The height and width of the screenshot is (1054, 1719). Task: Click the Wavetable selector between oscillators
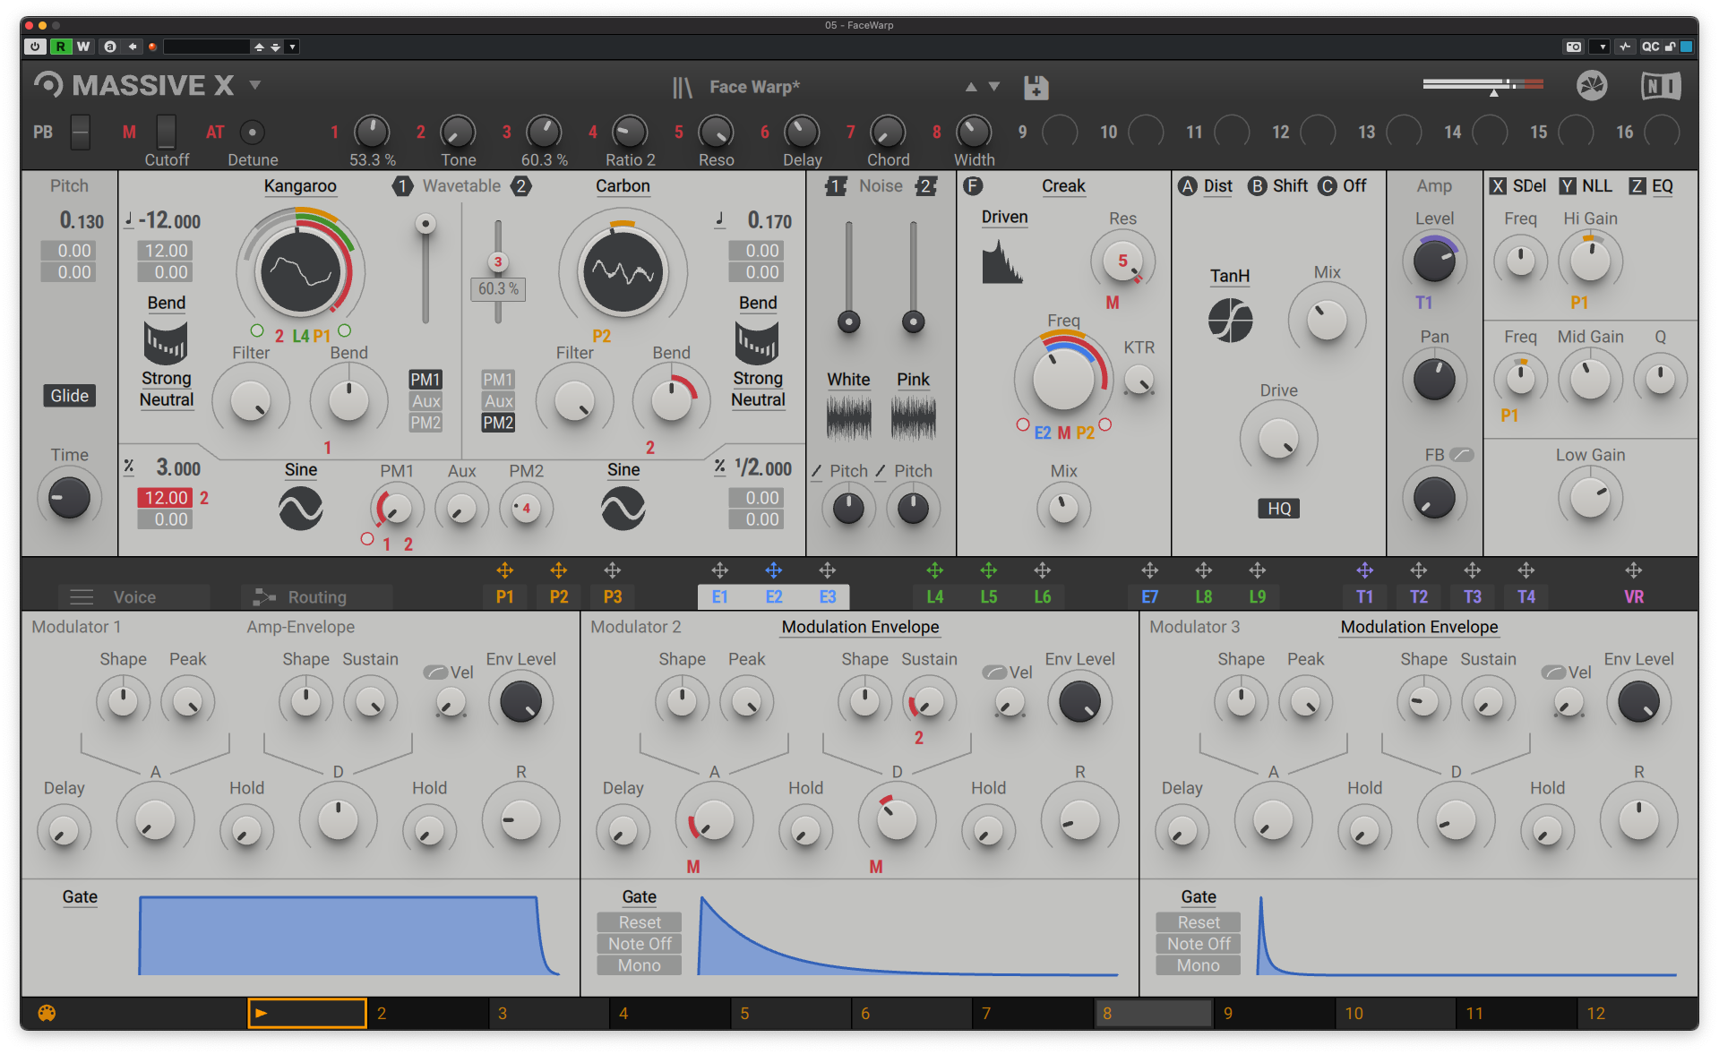(x=461, y=186)
